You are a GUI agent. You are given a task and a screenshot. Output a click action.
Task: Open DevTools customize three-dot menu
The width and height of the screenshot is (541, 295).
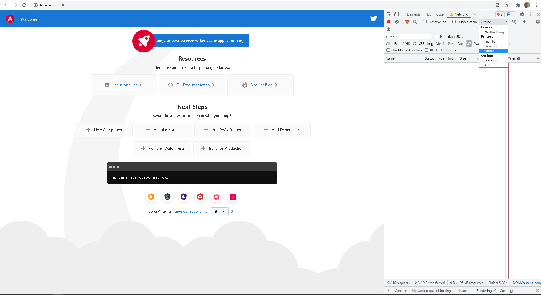(530, 14)
